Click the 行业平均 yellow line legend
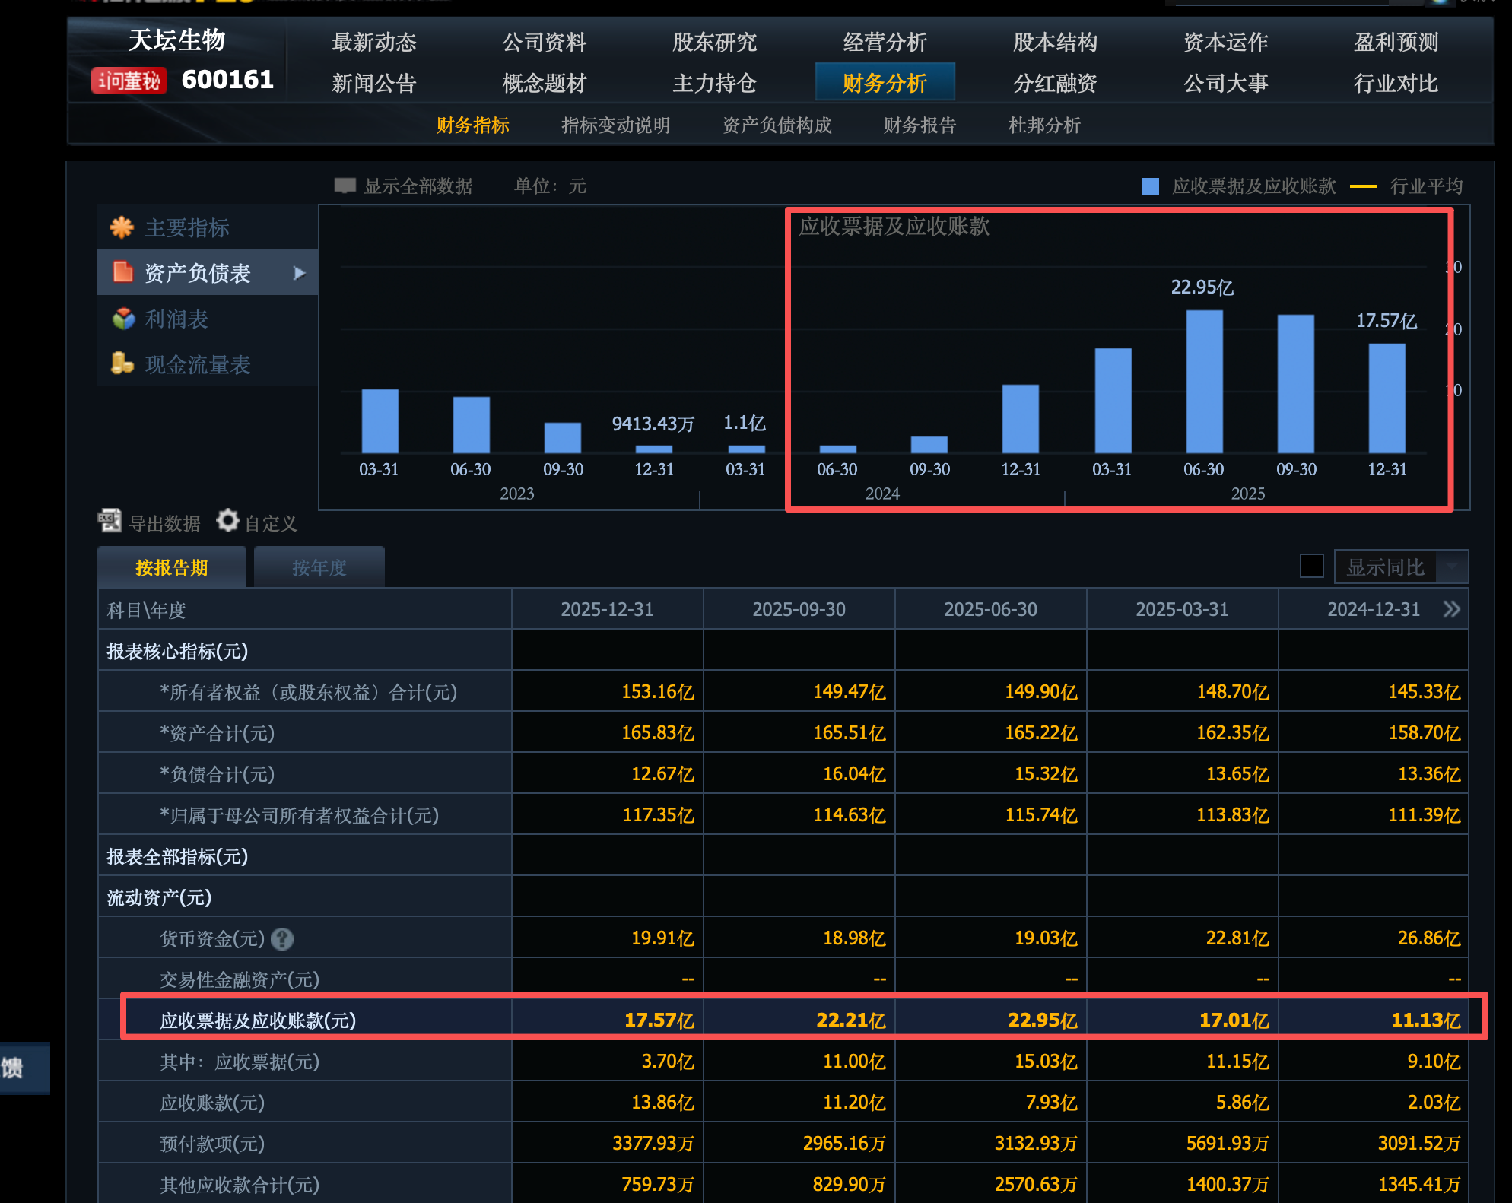1512x1203 pixels. pyautogui.click(x=1363, y=186)
